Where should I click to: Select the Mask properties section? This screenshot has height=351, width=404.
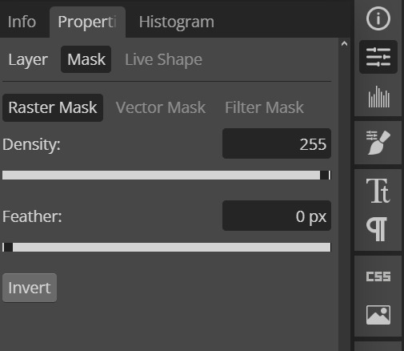tap(86, 59)
